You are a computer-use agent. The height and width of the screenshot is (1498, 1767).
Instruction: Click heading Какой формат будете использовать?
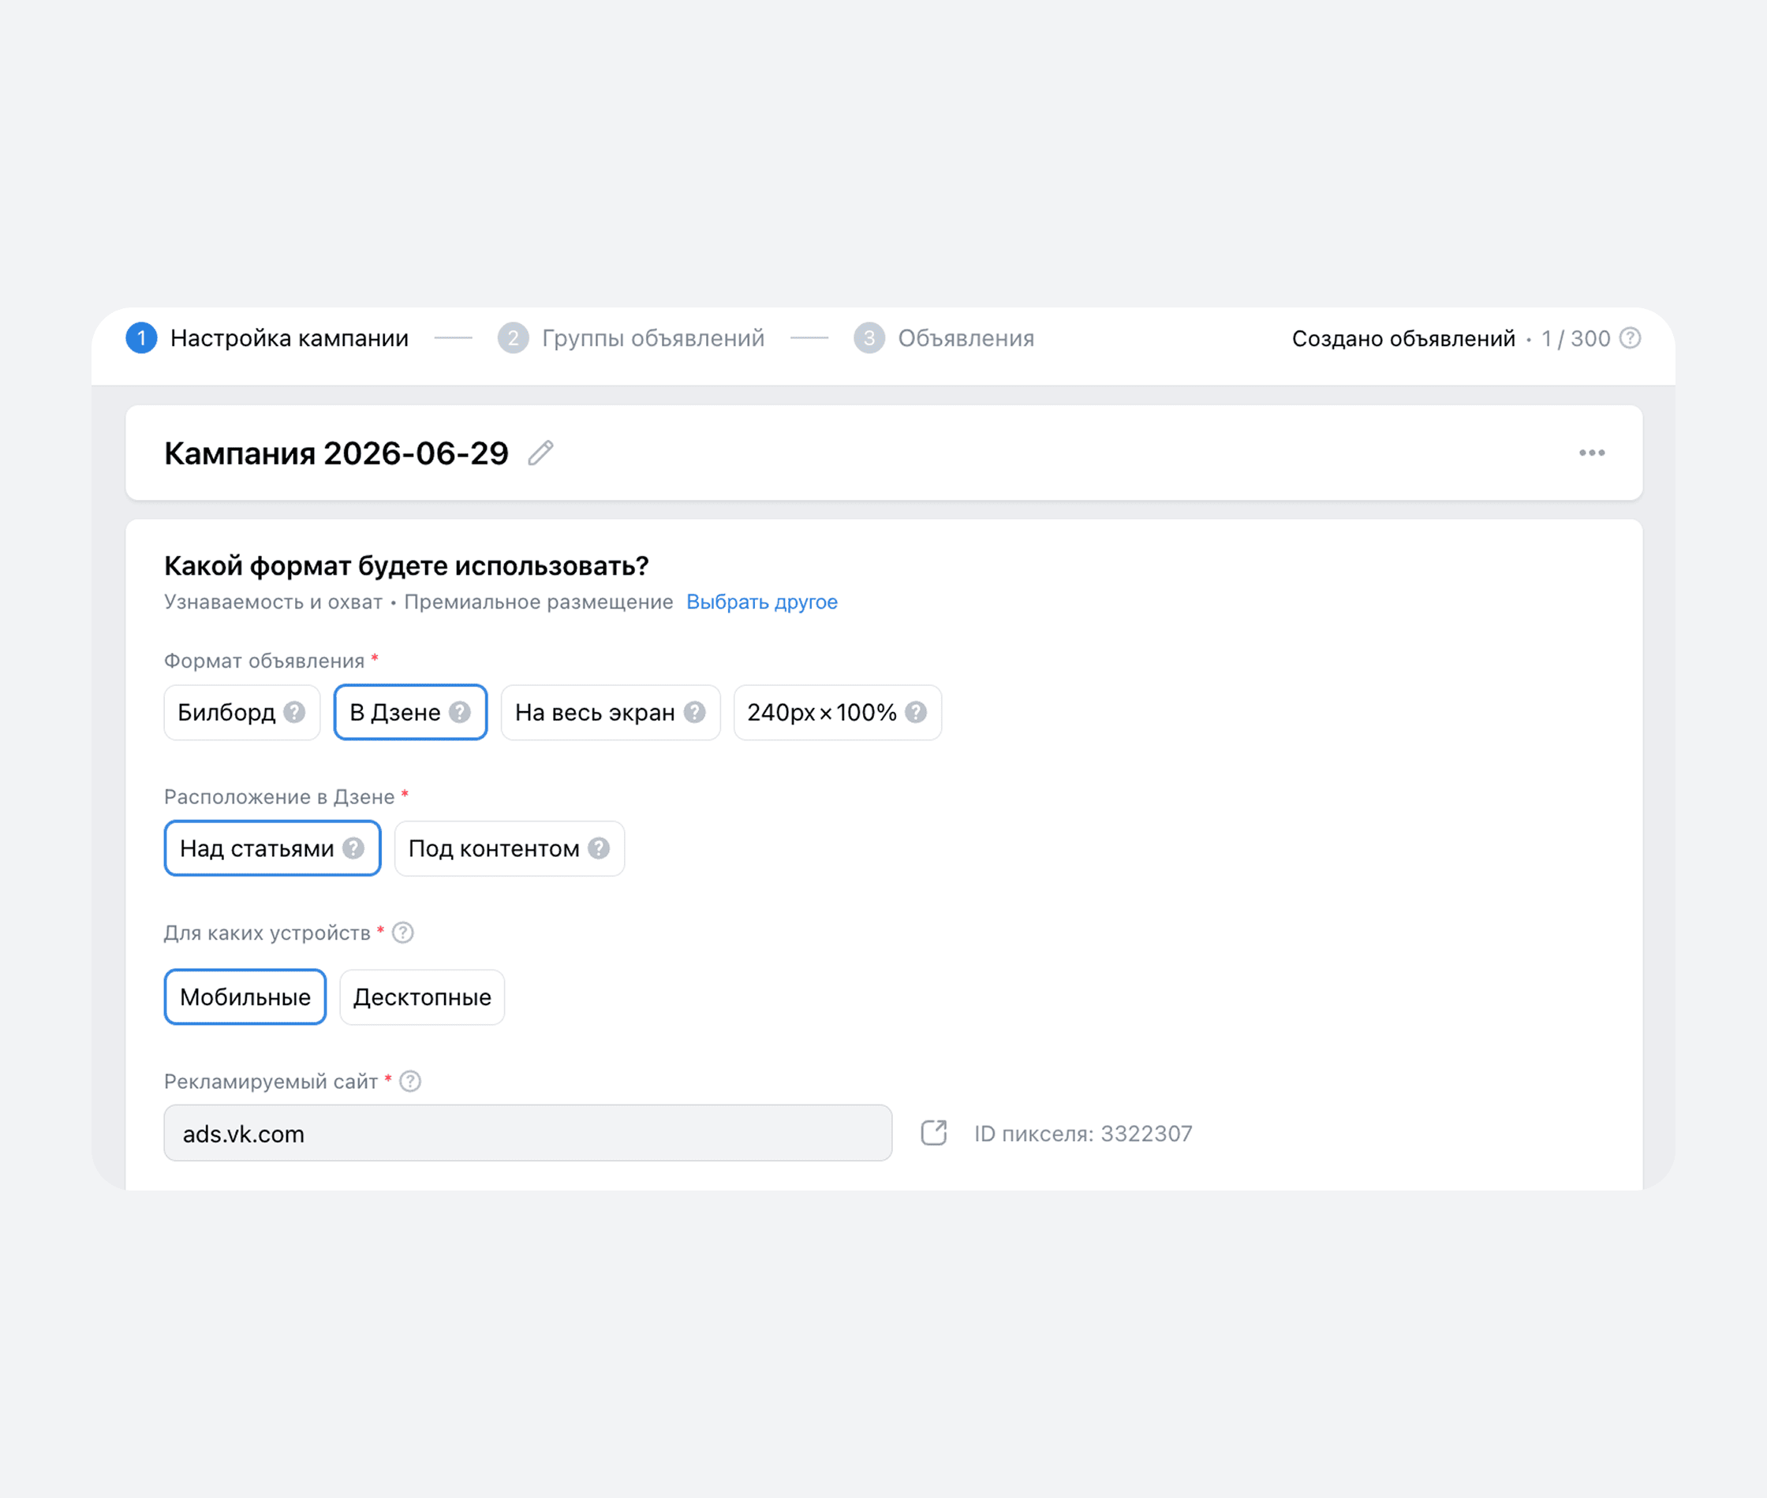click(406, 565)
